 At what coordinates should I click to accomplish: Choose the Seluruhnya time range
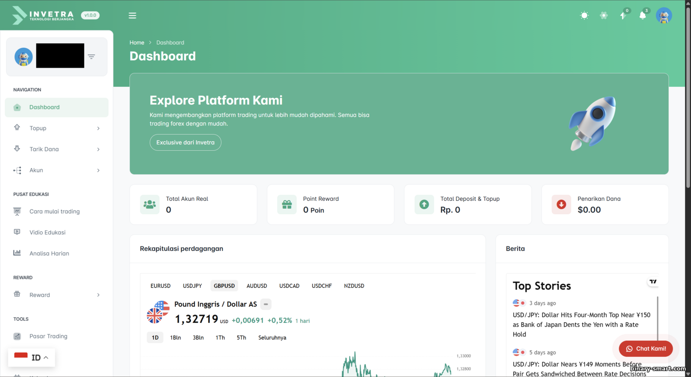[272, 338]
